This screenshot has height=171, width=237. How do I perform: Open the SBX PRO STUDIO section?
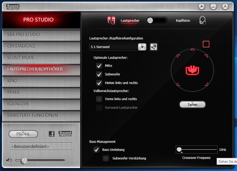pos(41,35)
